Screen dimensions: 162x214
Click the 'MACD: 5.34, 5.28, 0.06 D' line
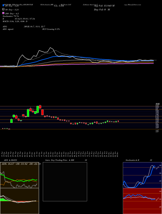(15, 21)
